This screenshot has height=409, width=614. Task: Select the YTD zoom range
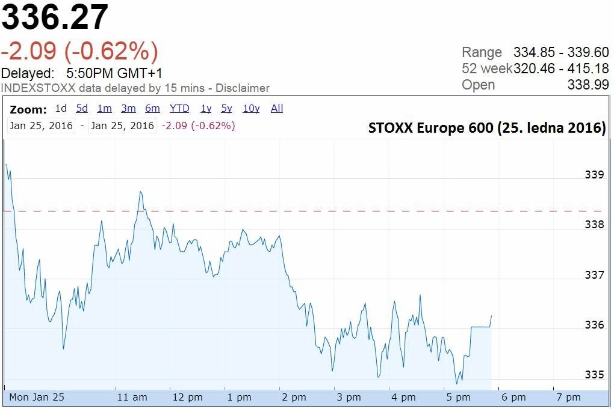179,108
